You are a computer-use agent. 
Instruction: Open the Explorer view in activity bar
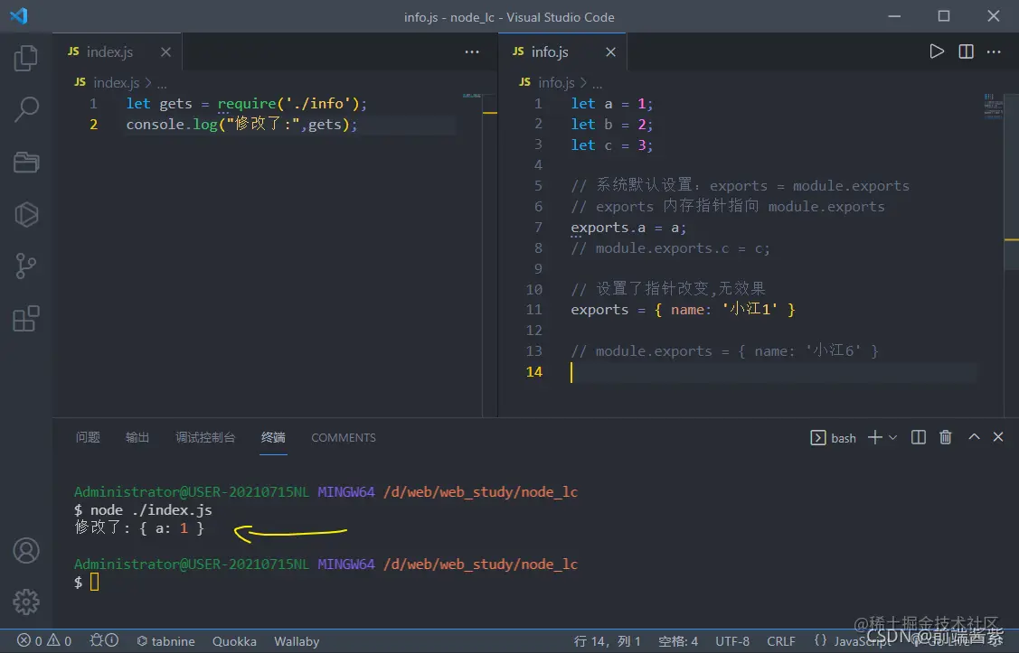pos(26,58)
